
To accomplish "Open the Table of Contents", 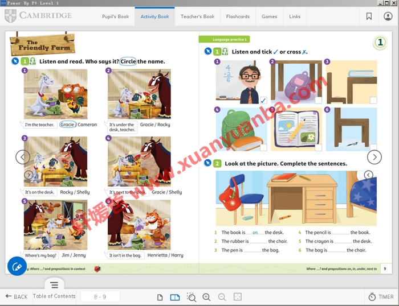I will (54, 296).
